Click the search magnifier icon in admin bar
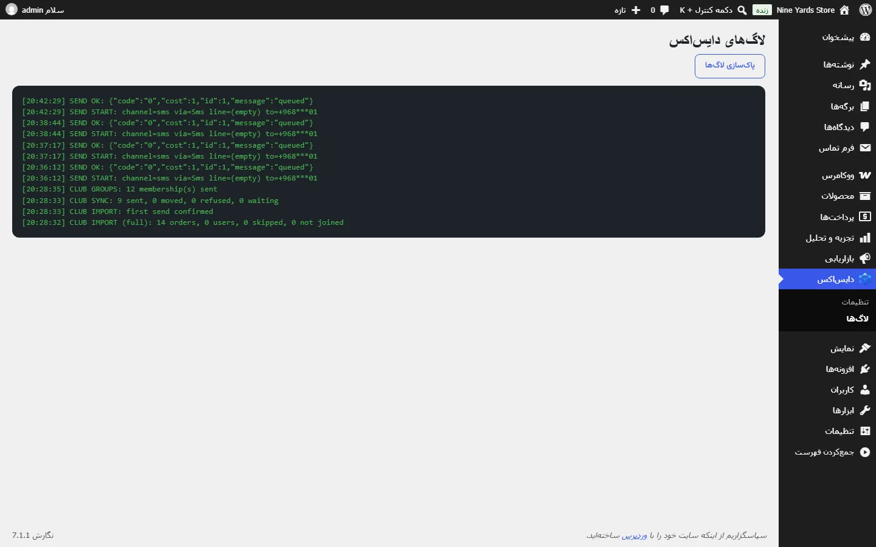 coord(742,10)
